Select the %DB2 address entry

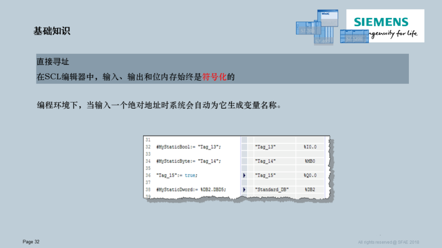(x=310, y=189)
